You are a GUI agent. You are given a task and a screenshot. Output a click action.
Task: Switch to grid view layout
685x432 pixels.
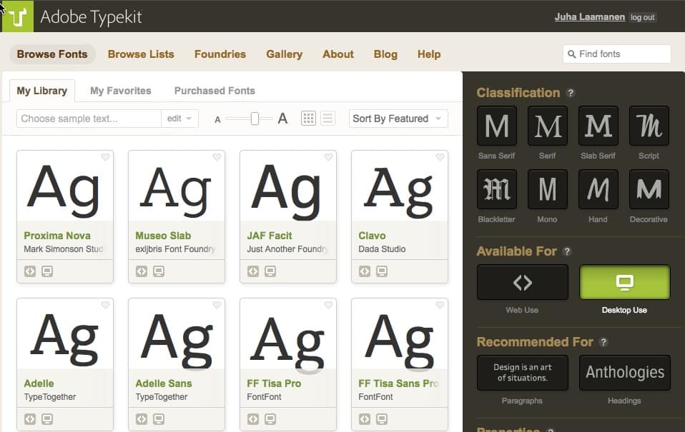[308, 119]
